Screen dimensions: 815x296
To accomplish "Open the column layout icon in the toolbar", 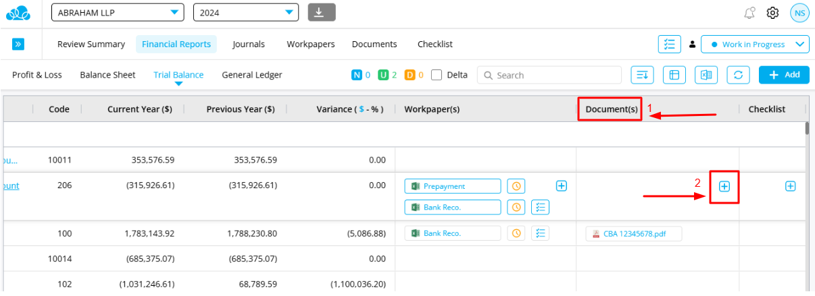I will [x=674, y=75].
